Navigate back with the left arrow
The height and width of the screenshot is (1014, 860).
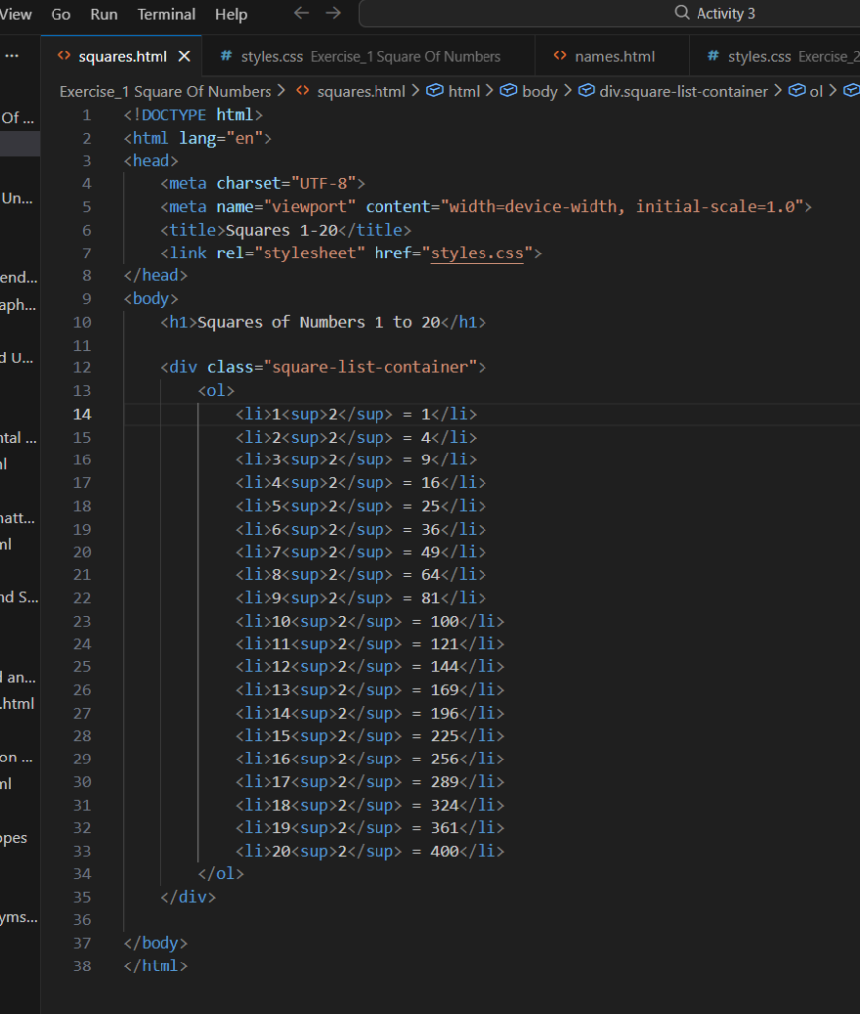click(x=301, y=14)
